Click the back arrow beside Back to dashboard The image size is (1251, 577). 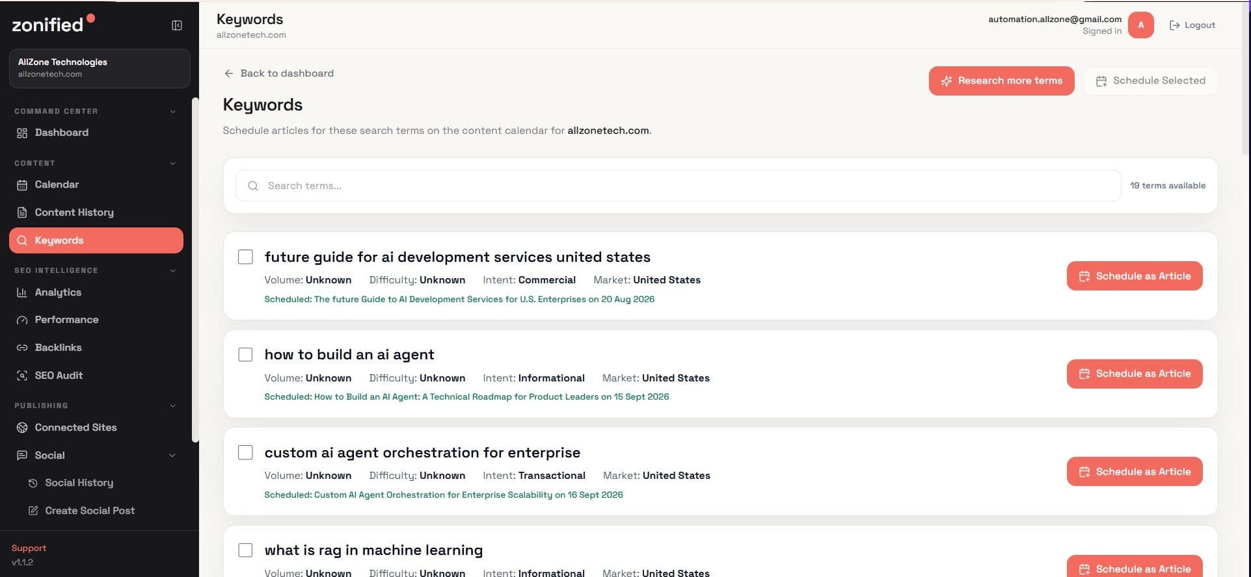(x=228, y=73)
